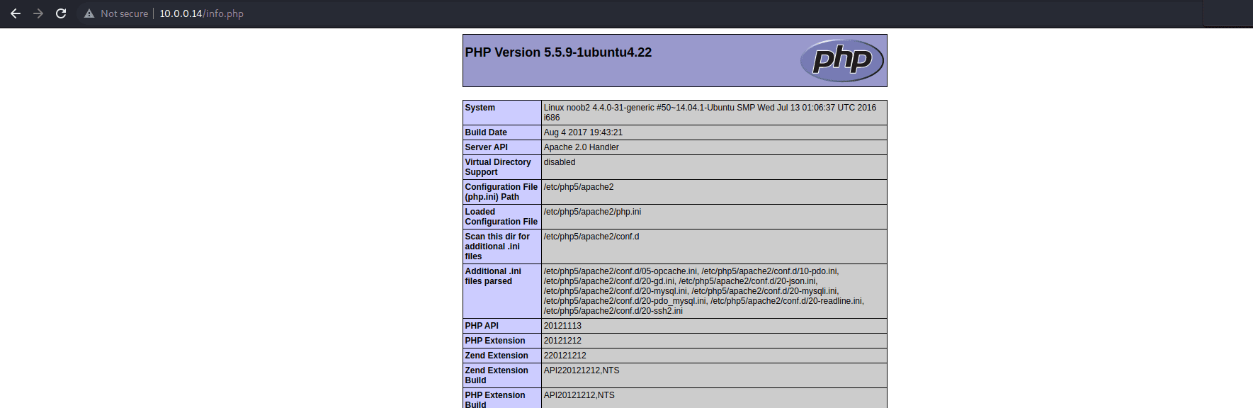Click the Not secure label
This screenshot has width=1253, height=408.
click(x=124, y=13)
